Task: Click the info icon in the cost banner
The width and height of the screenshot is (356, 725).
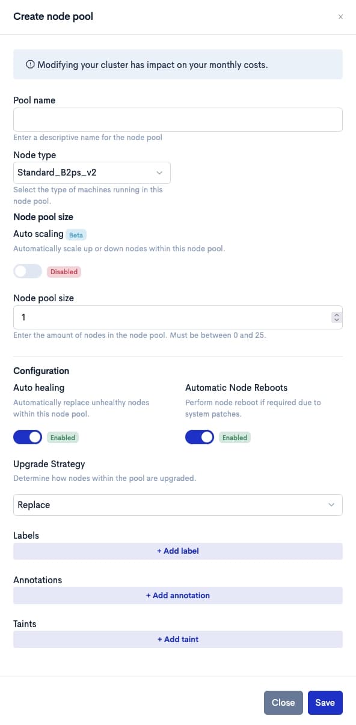Action: [x=30, y=65]
